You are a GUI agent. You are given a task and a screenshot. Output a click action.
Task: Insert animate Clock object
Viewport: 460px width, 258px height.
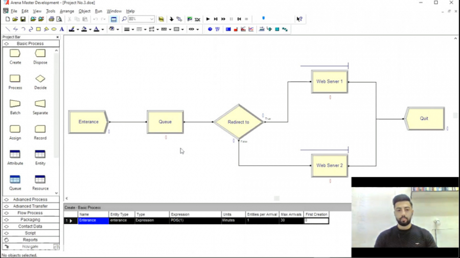(210, 29)
